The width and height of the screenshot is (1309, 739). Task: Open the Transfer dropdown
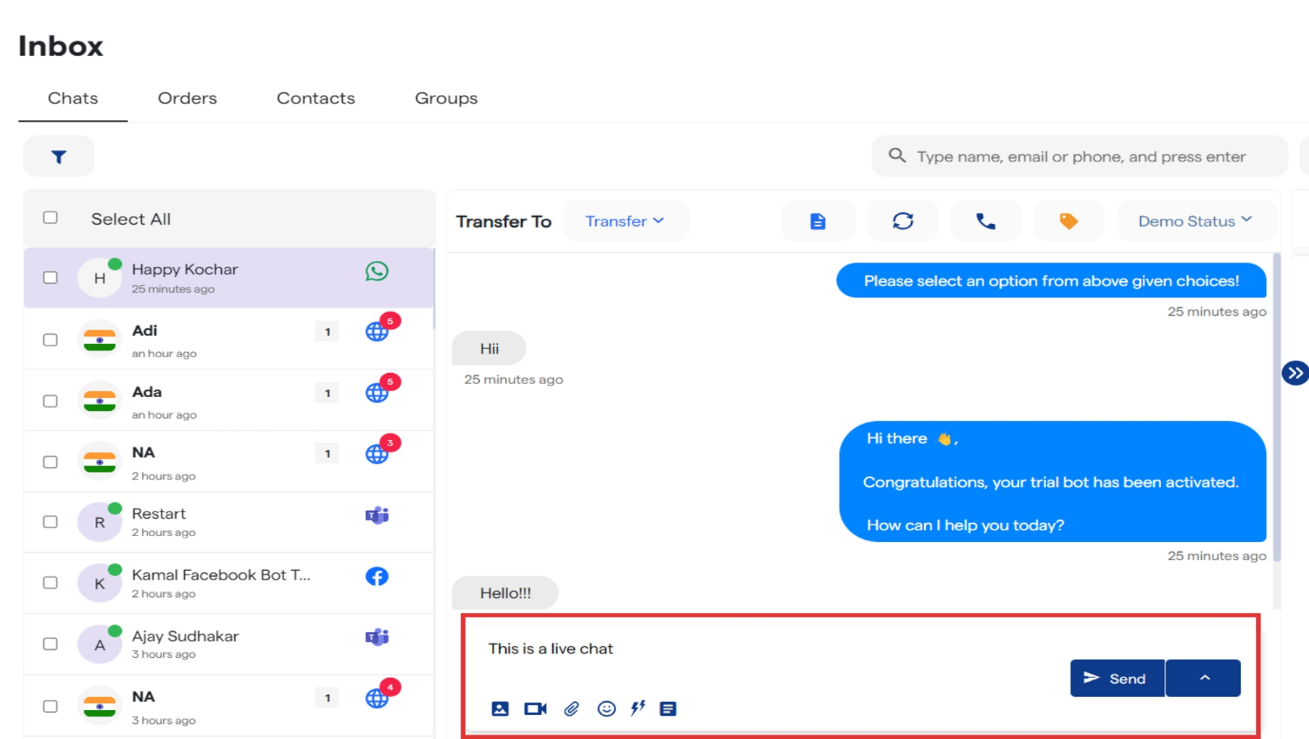pos(626,221)
